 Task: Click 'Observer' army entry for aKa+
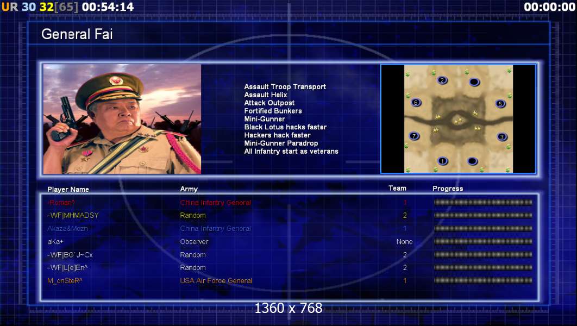pos(194,242)
